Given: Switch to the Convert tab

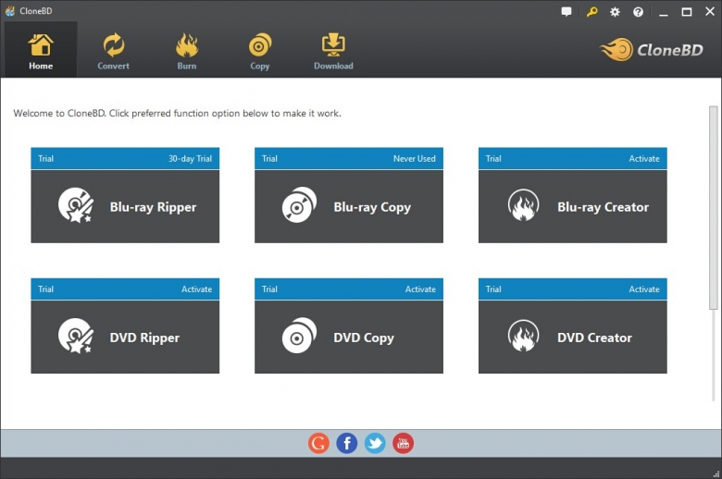Looking at the screenshot, I should (114, 51).
